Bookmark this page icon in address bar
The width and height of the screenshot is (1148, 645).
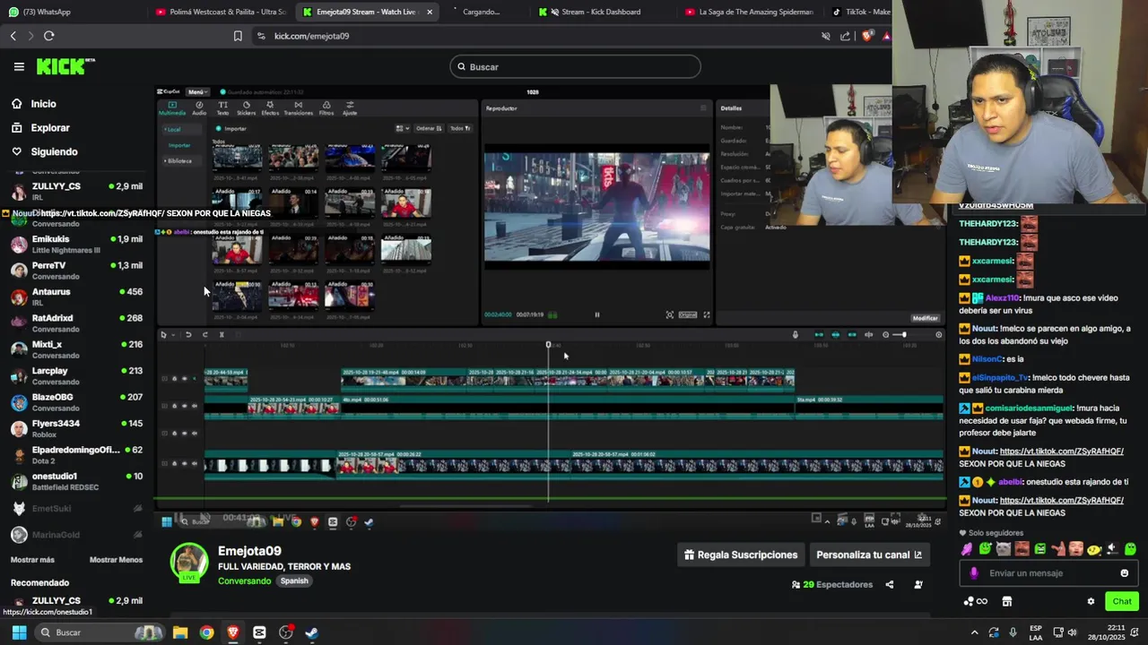tap(238, 36)
